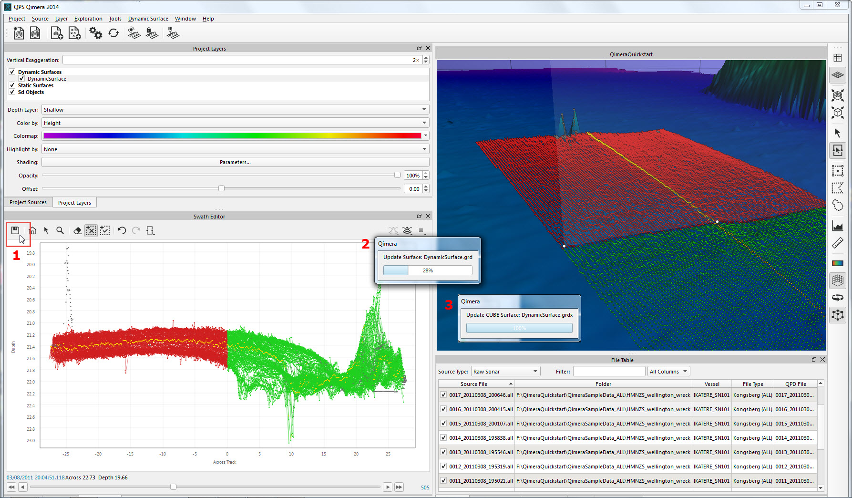852x498 pixels.
Task: Click the File Table Filter text field
Action: 608,372
